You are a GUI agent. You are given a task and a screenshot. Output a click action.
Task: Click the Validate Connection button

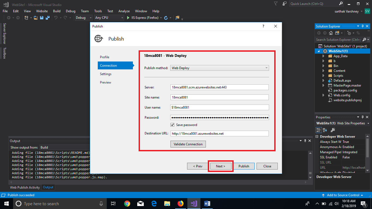(188, 144)
